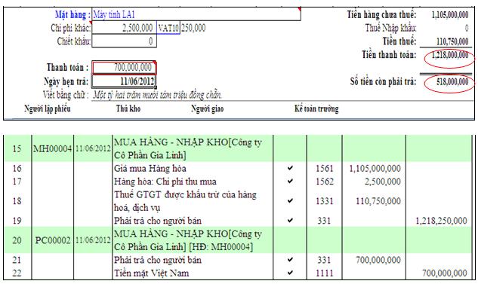This screenshot has height=284, width=478.
Task: Select the amount-in-words text 'Một tỷ hai trăm...'
Action: pos(157,95)
